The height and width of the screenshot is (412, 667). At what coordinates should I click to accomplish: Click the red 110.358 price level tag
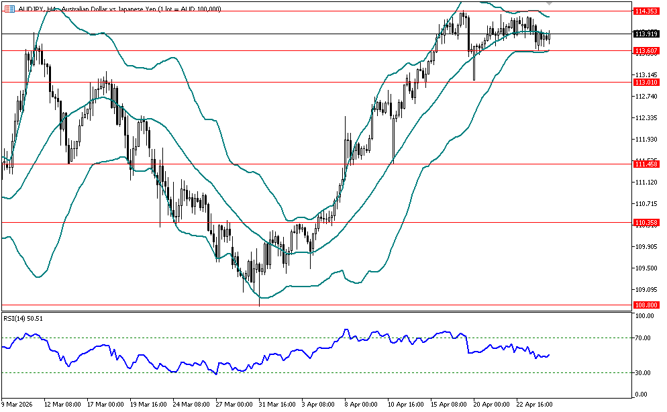pos(645,222)
